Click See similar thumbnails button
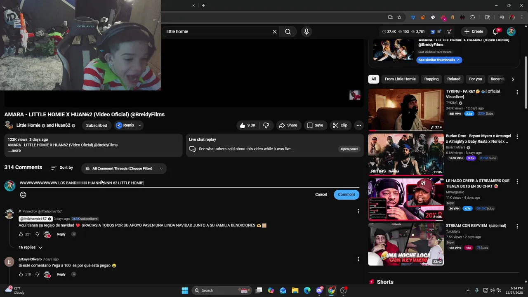The height and width of the screenshot is (297, 528). pyautogui.click(x=439, y=60)
